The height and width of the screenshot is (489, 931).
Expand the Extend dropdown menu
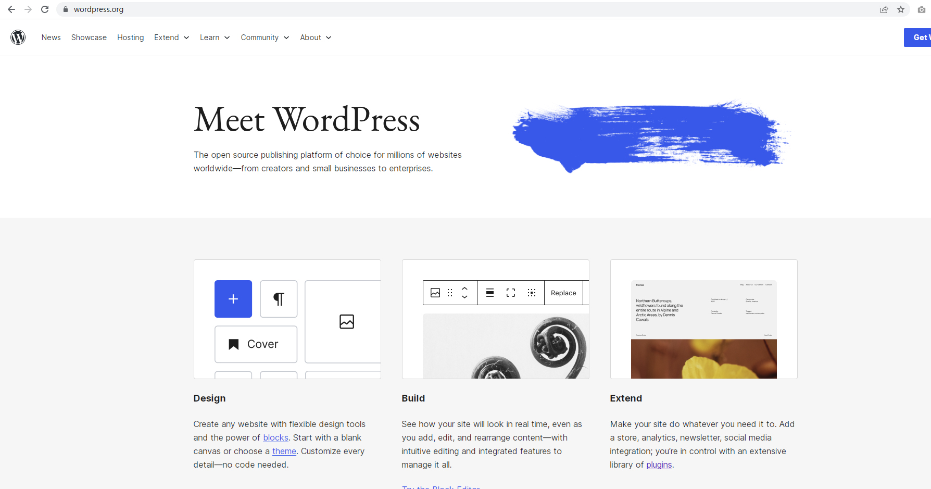pos(171,37)
